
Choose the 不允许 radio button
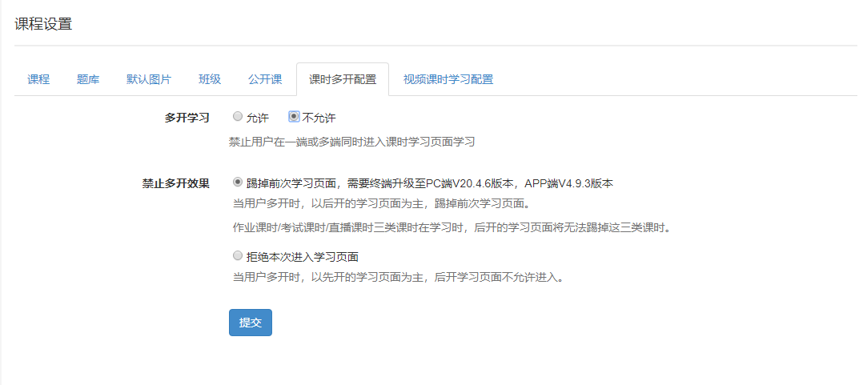[294, 117]
